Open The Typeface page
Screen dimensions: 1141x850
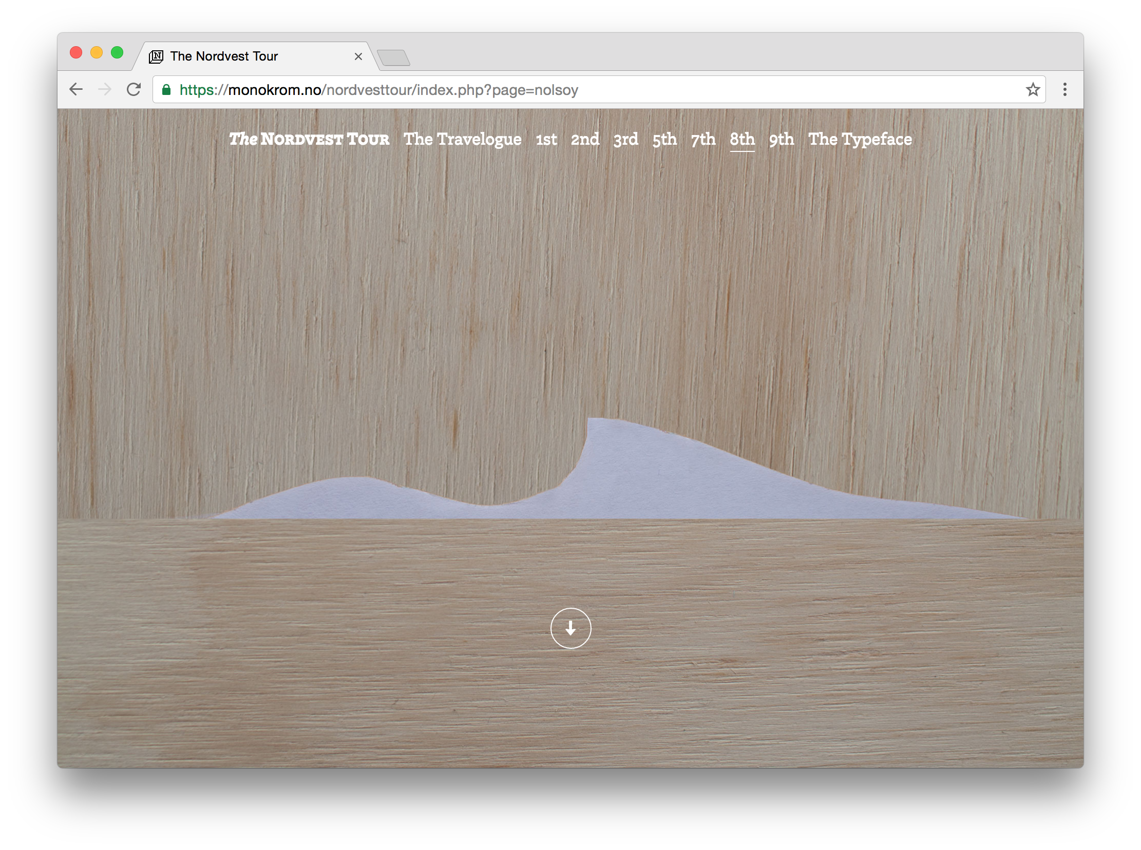coord(860,140)
